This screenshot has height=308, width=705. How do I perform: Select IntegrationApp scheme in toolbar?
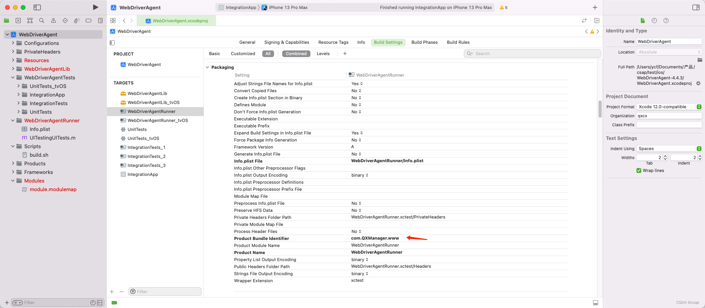[237, 7]
